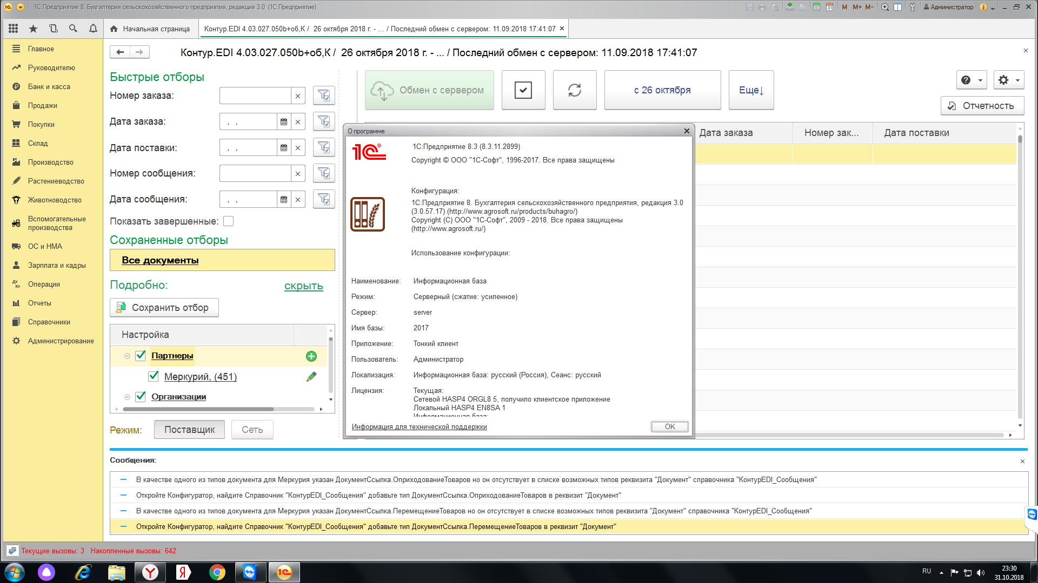Click the Номер сообщения input field
1038x583 pixels.
click(x=255, y=173)
